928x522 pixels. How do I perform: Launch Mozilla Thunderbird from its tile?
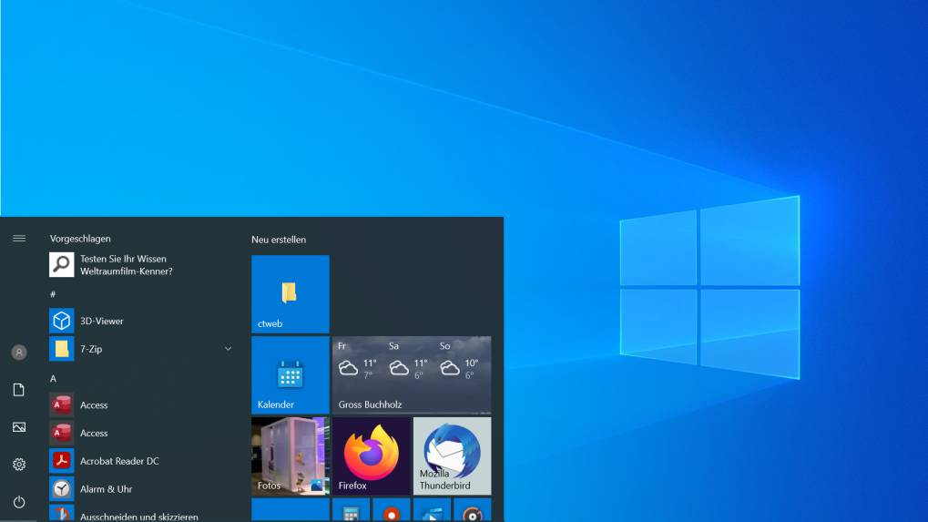pos(453,456)
